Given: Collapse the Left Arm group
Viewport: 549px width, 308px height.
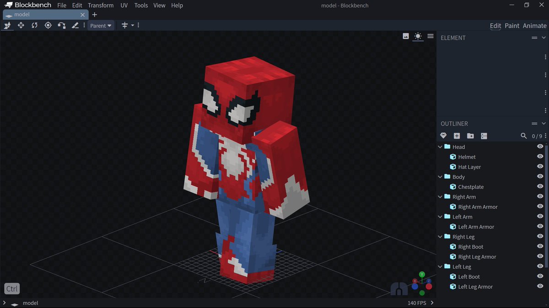Looking at the screenshot, I should click(441, 217).
